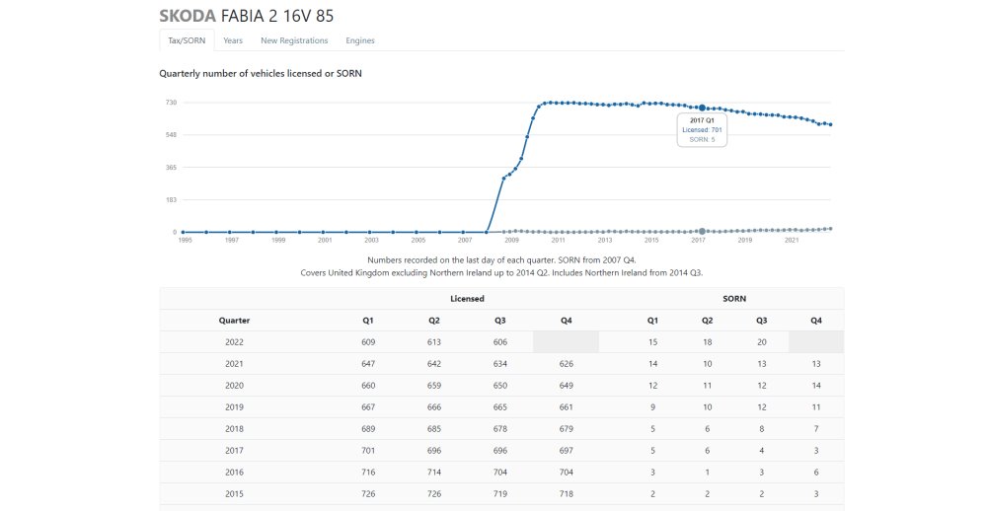The width and height of the screenshot is (987, 511).
Task: Click the 667 Licensed value for 2019 Q1
Action: tap(368, 407)
